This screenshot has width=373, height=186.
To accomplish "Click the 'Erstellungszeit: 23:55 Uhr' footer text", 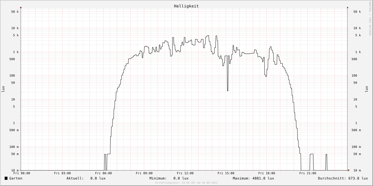I will 175,183.
